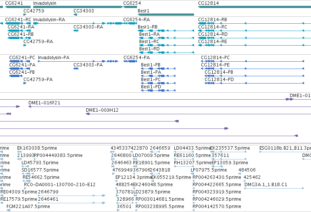
Task: Click the LD45793.5prime EST label
Action: click(x=40, y=163)
